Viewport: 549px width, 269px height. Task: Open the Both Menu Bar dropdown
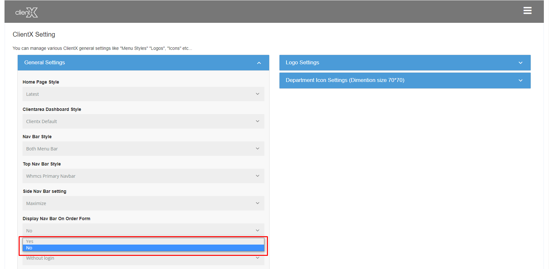(x=143, y=149)
